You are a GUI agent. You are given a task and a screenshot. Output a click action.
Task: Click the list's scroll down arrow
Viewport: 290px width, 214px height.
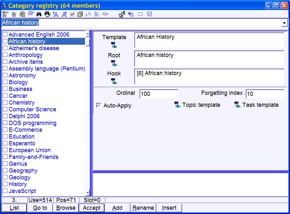88,193
